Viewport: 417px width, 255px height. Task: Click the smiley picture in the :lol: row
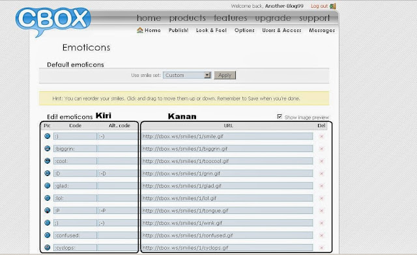(48, 198)
